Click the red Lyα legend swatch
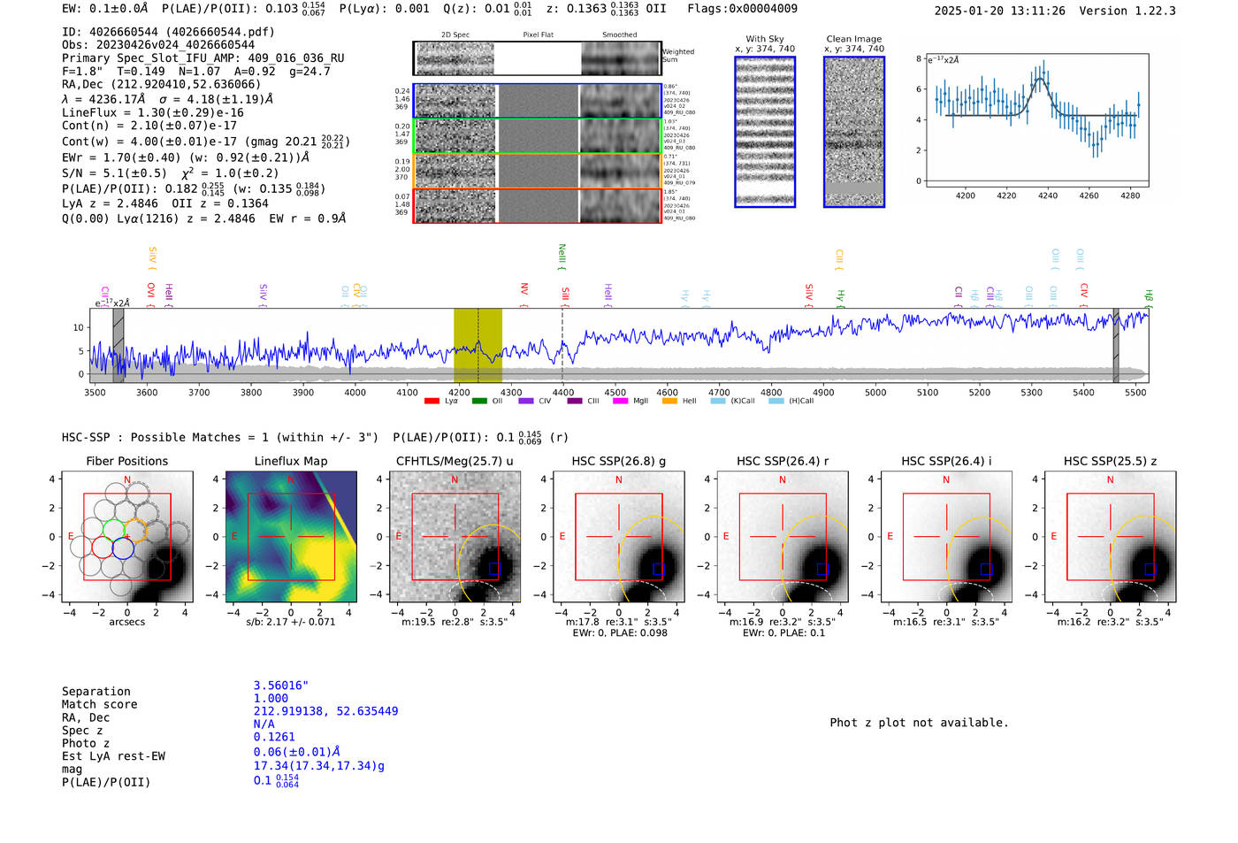 click(432, 402)
